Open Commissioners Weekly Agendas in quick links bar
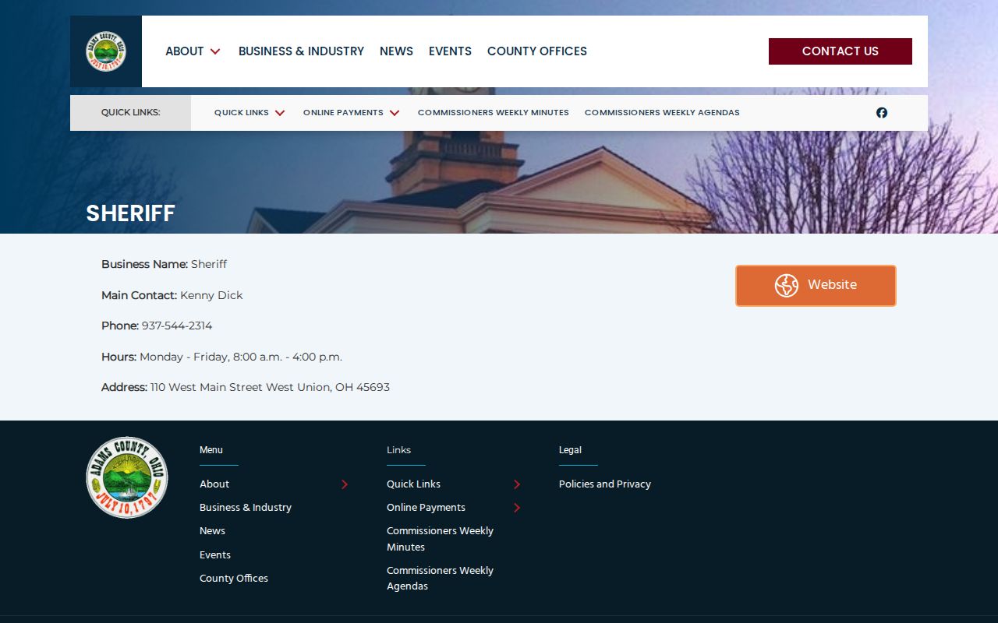 point(662,113)
